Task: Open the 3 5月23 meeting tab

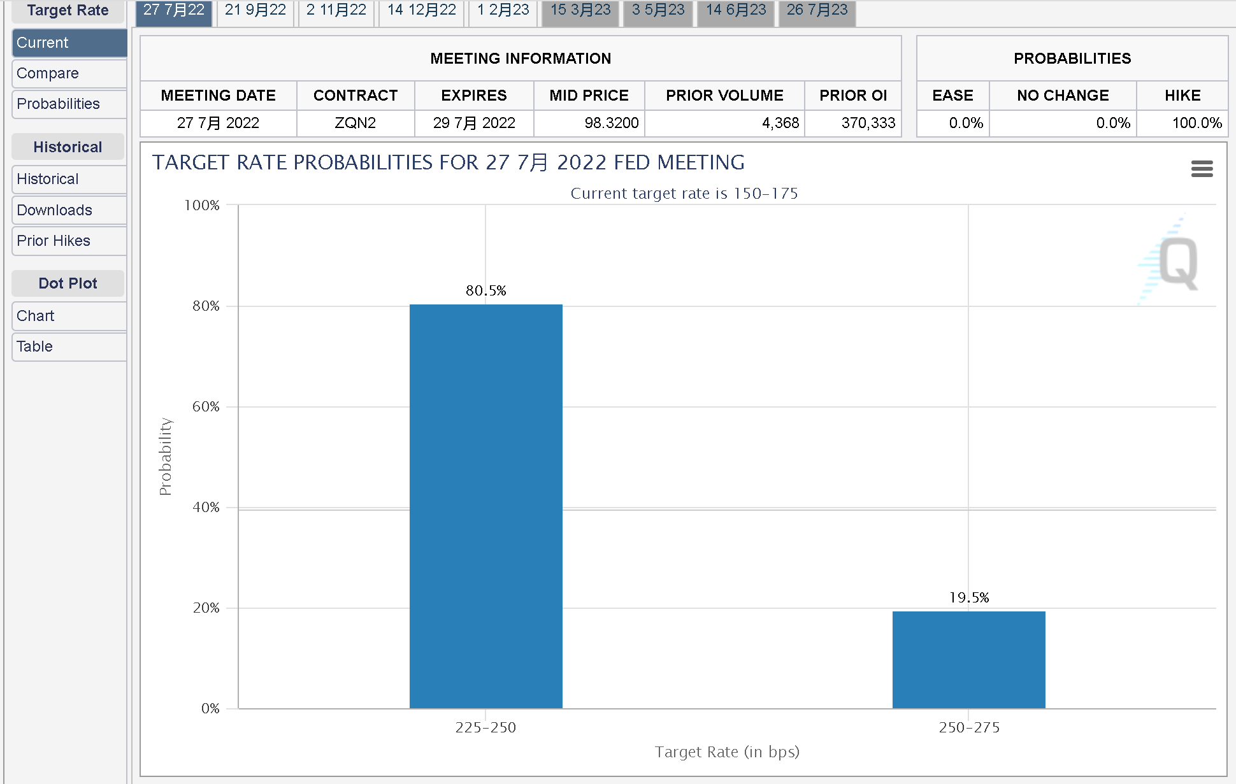Action: pos(658,11)
